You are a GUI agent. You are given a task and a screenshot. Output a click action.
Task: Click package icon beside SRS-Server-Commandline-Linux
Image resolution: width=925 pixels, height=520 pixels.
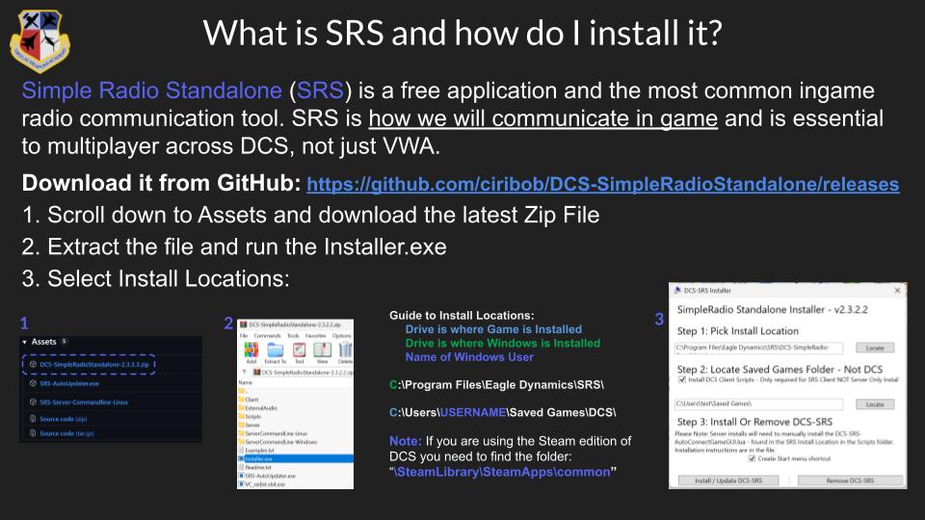33,403
